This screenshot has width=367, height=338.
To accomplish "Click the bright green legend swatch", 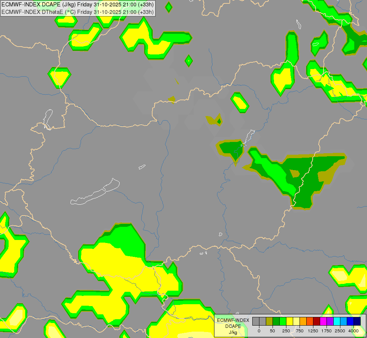I will pos(283,321).
